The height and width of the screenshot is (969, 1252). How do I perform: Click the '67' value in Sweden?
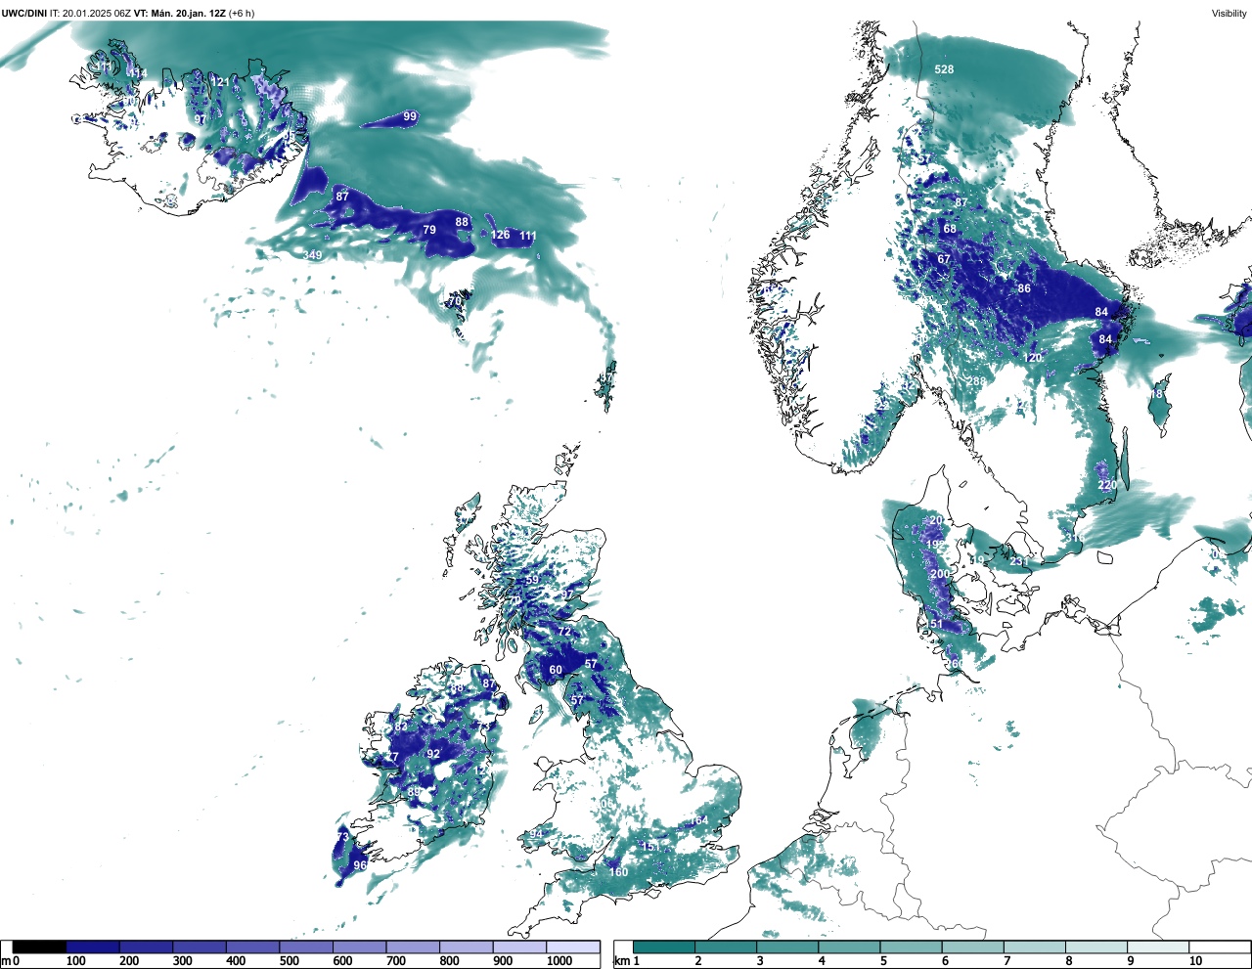(944, 259)
